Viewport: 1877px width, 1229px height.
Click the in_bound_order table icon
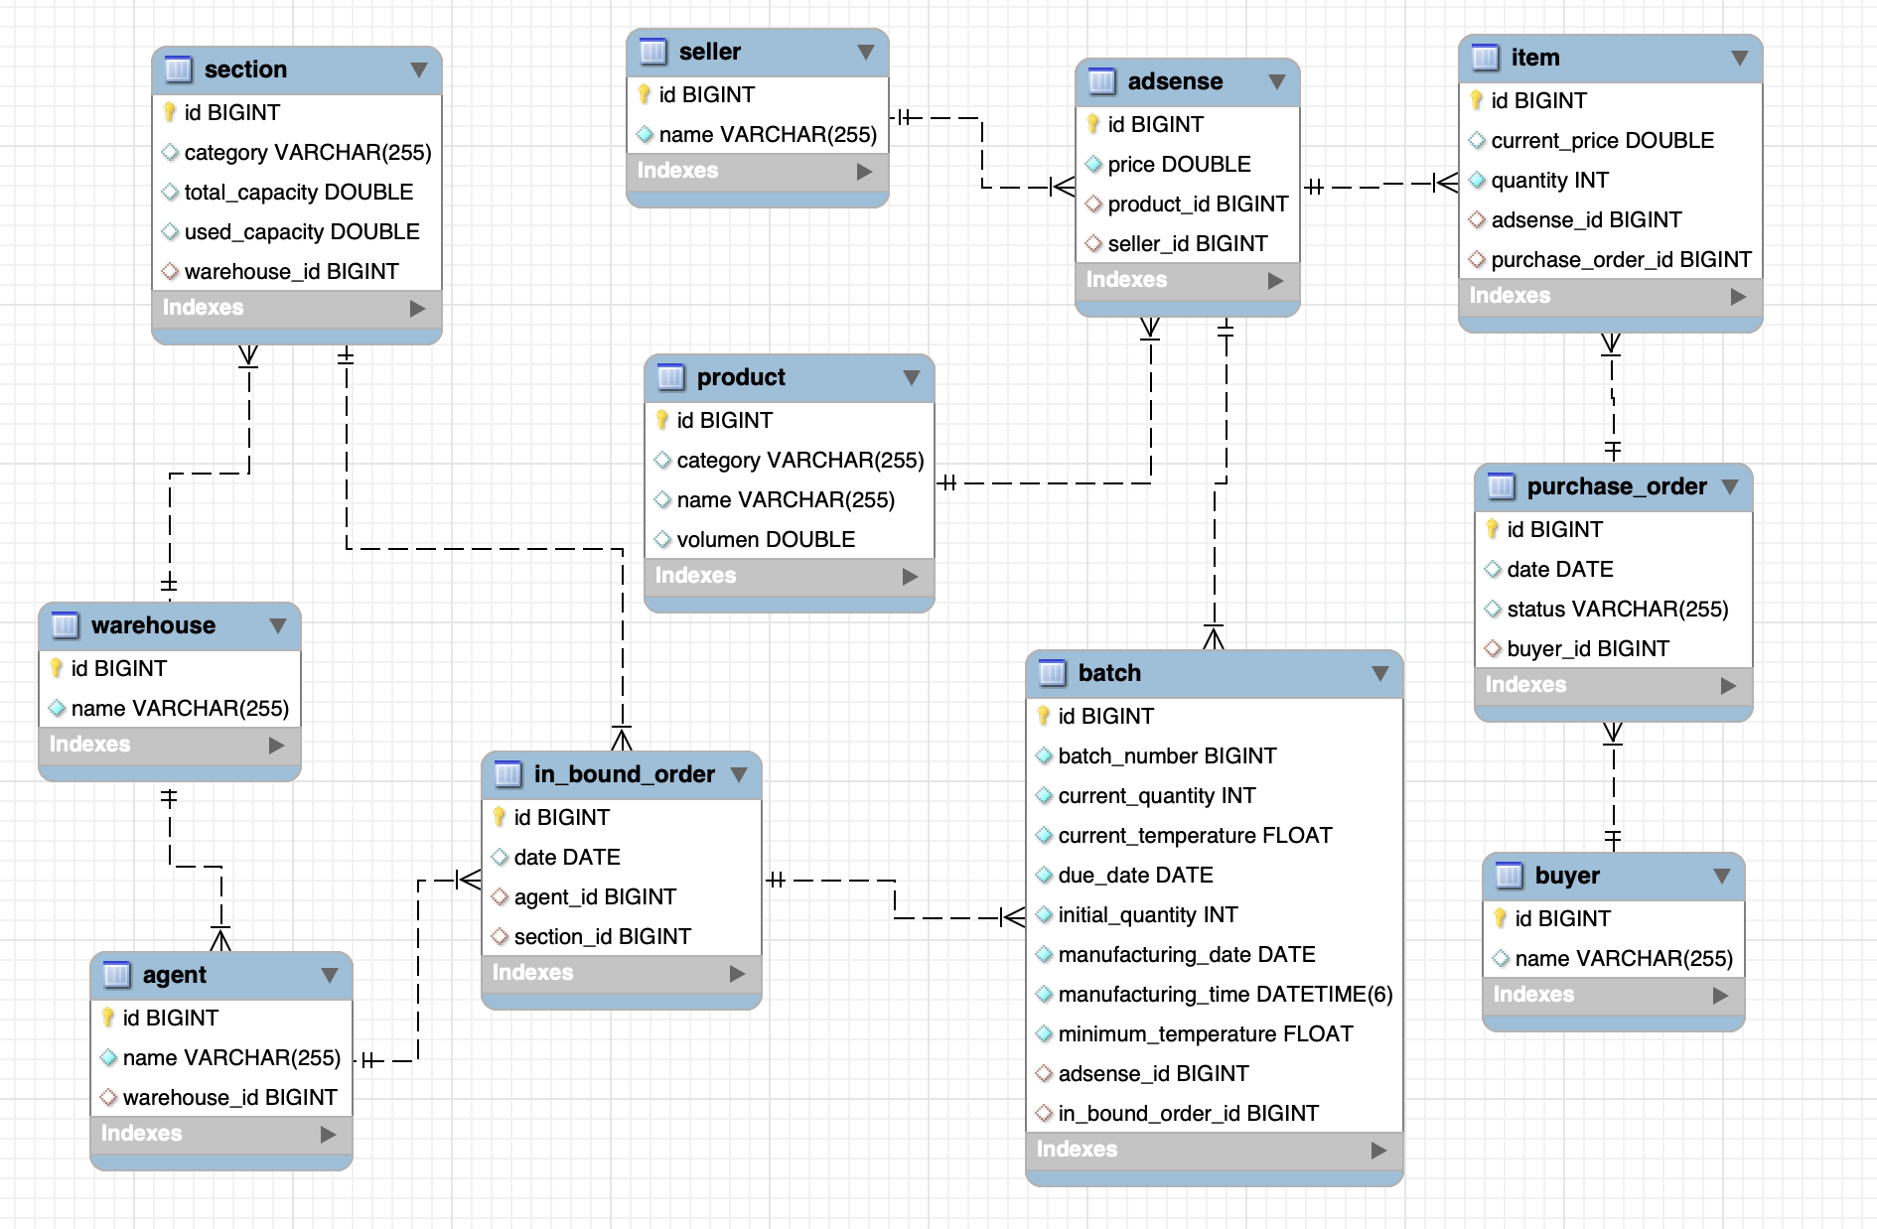pyautogui.click(x=508, y=774)
